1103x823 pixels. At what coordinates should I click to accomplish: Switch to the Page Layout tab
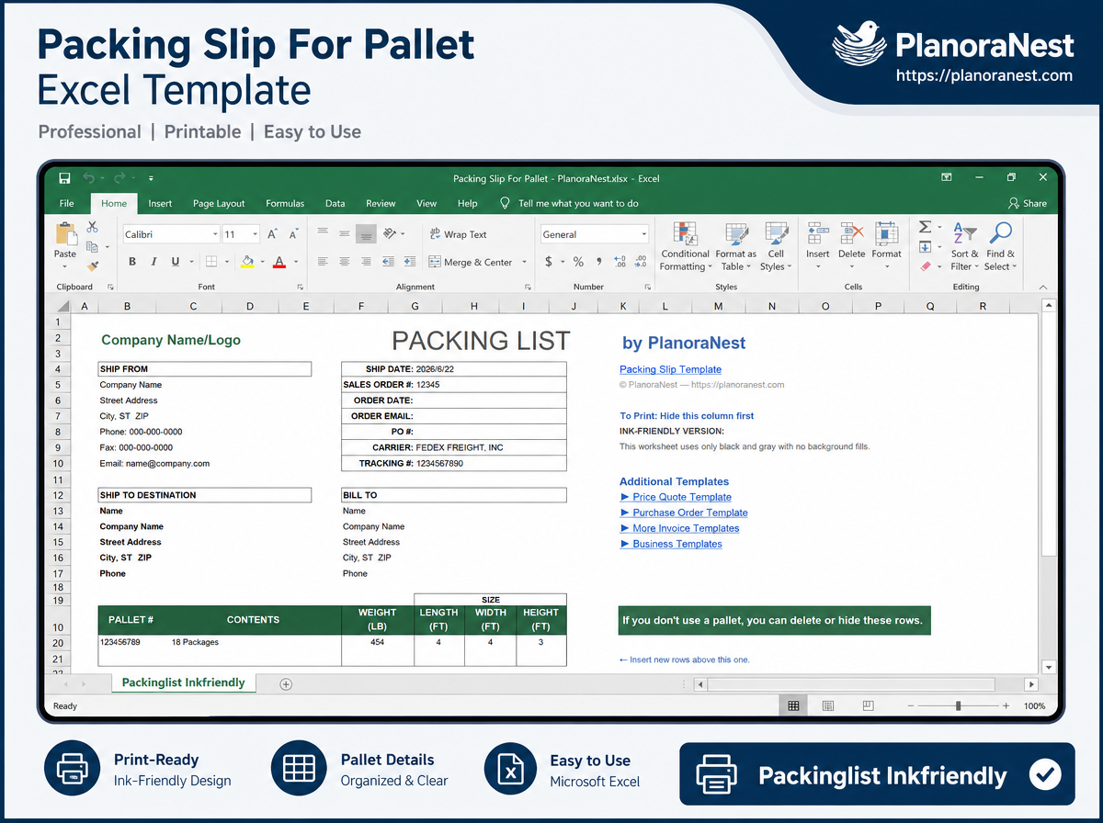219,203
